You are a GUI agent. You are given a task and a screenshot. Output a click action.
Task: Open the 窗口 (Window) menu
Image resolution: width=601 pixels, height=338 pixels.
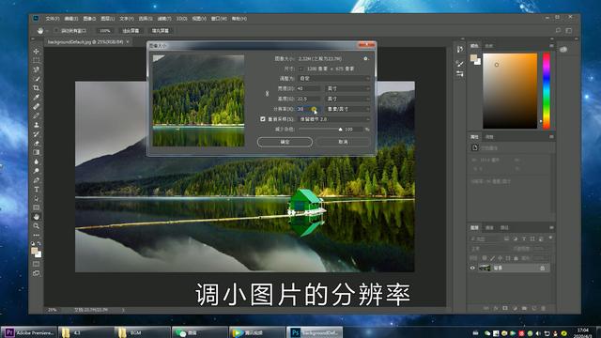[219, 19]
